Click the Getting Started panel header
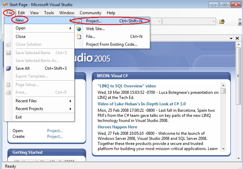The height and width of the screenshot is (169, 243). pos(47,152)
